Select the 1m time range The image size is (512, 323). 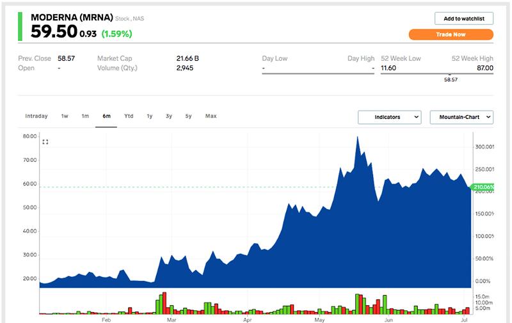pyautogui.click(x=85, y=116)
